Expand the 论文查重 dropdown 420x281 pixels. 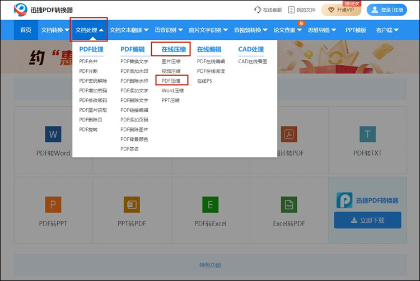tap(287, 30)
